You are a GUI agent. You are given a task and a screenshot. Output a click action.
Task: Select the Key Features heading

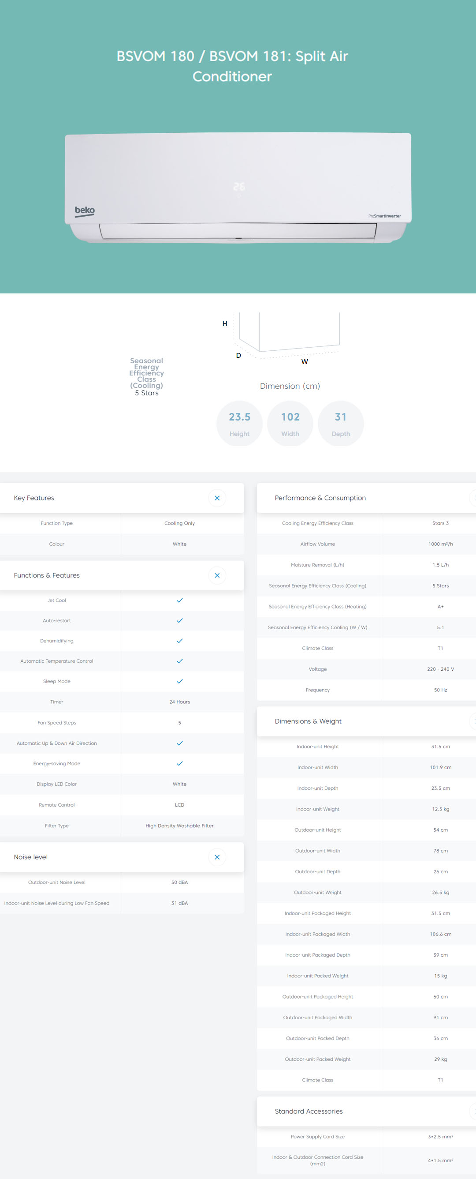pyautogui.click(x=34, y=498)
